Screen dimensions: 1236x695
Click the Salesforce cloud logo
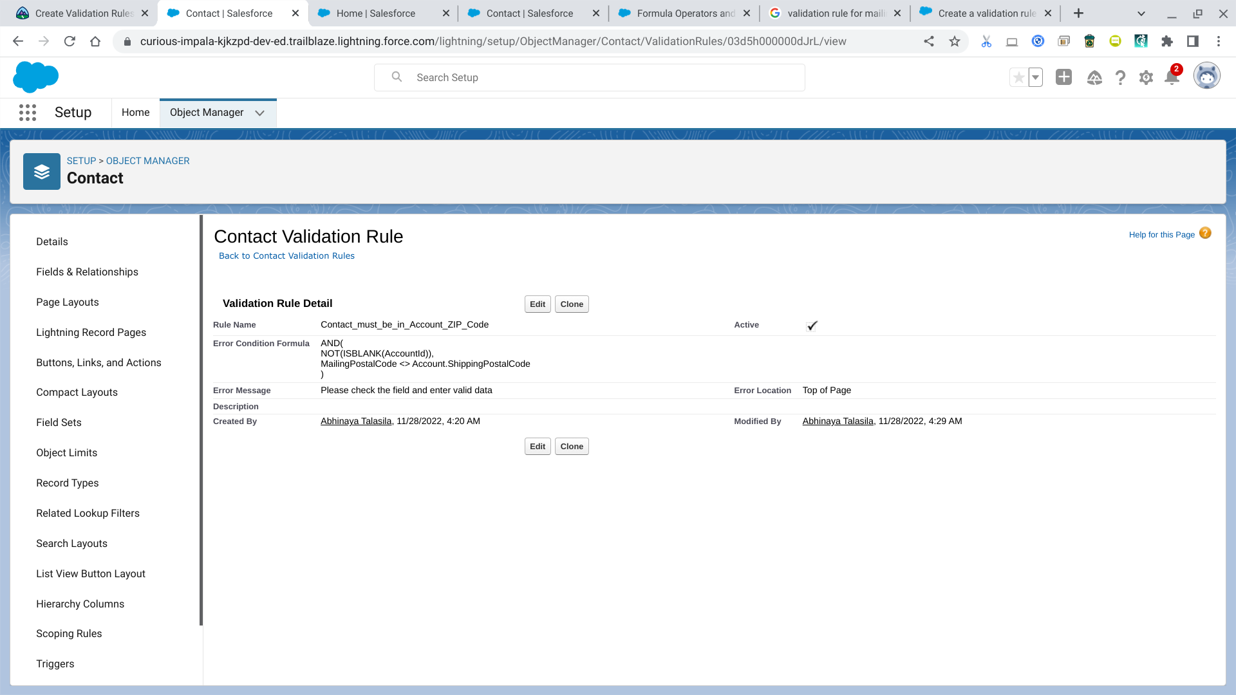pyautogui.click(x=35, y=77)
